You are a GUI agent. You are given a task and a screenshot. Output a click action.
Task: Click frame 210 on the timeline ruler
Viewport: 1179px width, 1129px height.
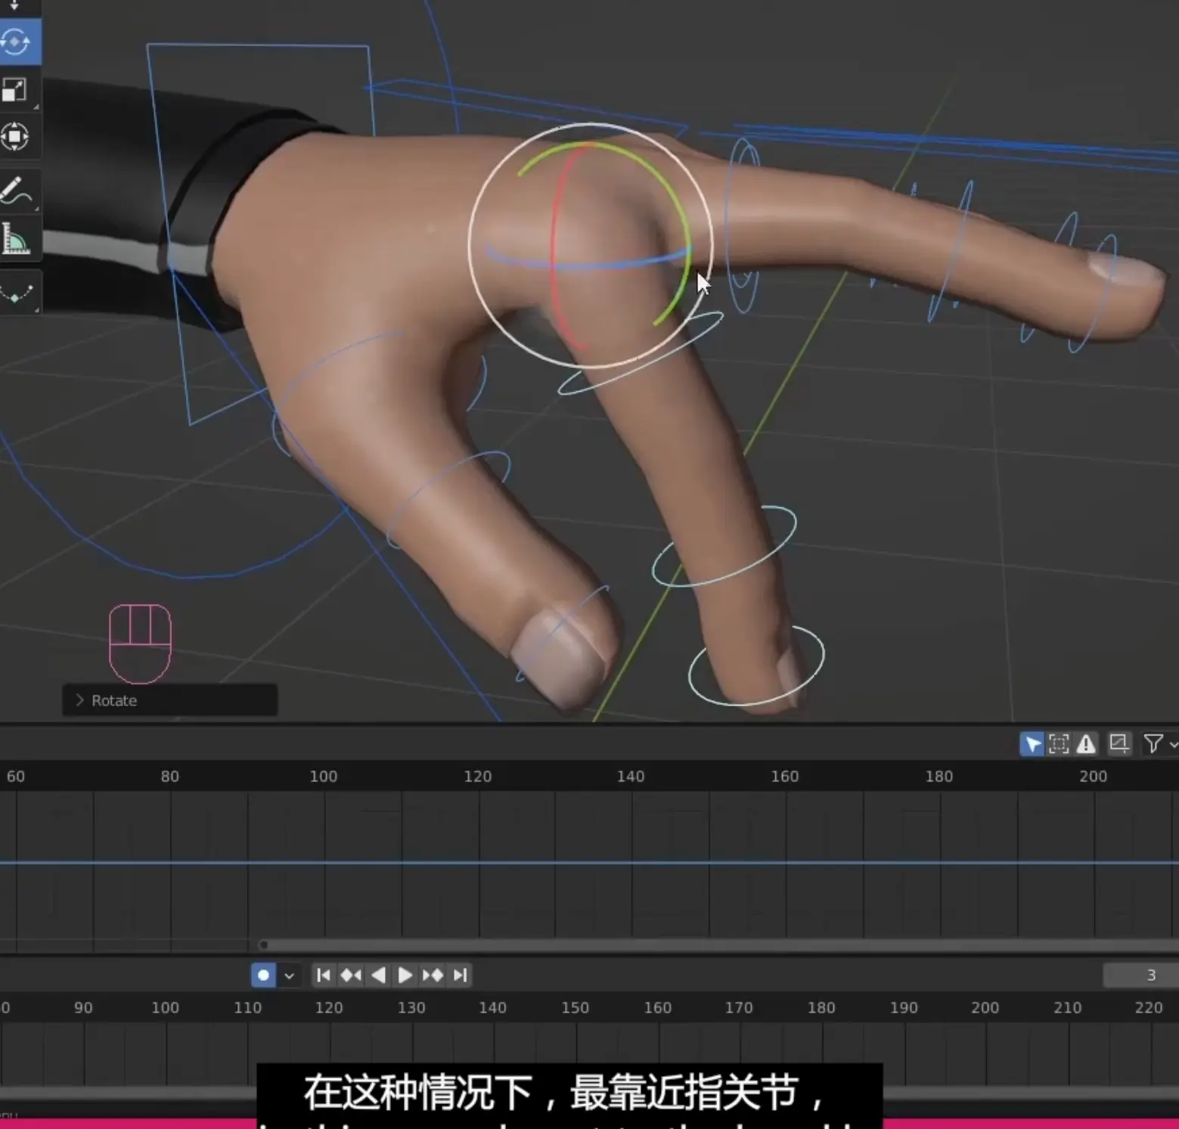point(1067,1007)
